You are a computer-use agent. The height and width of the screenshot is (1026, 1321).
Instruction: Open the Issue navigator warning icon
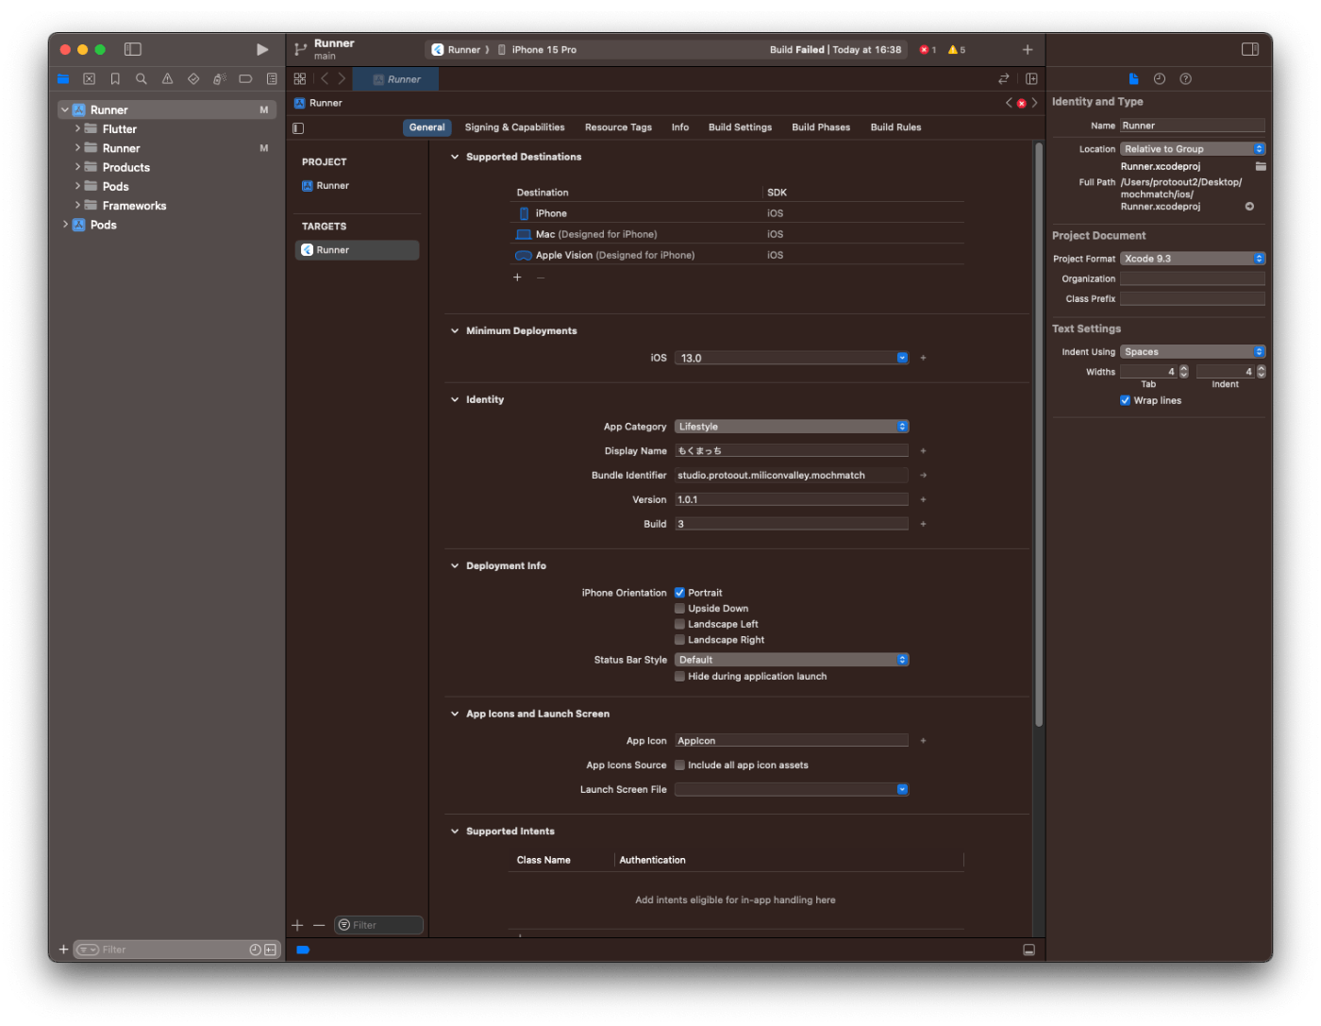point(167,79)
